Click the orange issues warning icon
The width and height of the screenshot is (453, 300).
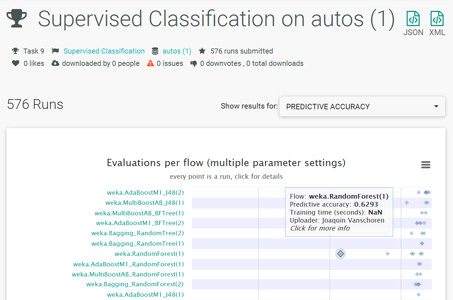click(151, 63)
